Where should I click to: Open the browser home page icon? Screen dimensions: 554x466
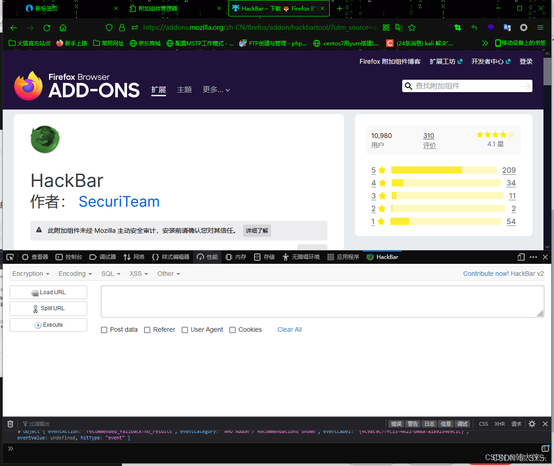[x=63, y=27]
